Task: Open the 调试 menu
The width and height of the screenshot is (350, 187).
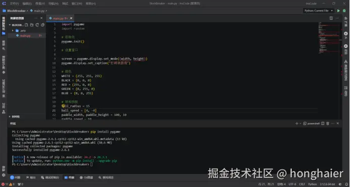Action: (x=65, y=4)
